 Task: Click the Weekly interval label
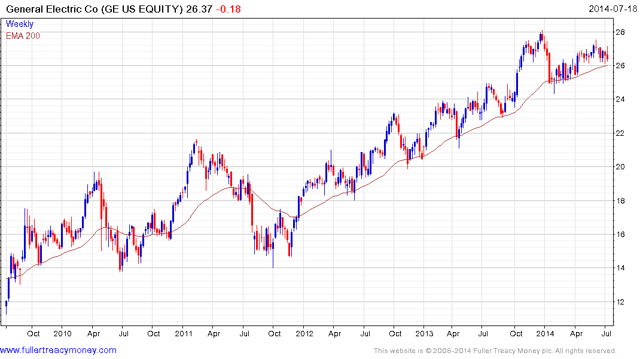click(x=20, y=24)
